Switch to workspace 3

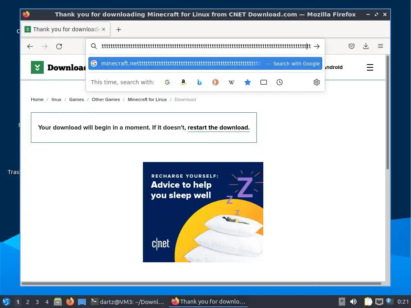point(37,302)
